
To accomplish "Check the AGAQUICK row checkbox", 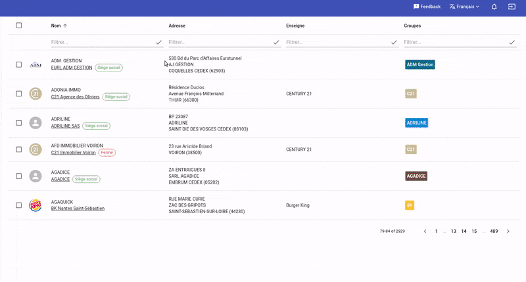I will coord(19,205).
